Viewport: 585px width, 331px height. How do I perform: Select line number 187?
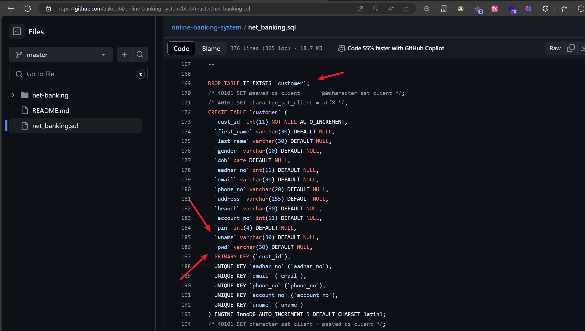point(186,257)
